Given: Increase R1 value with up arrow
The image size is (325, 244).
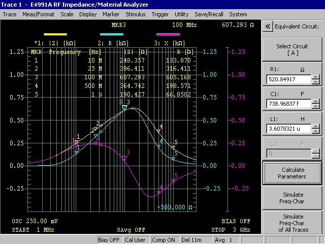Looking at the screenshot, I should pyautogui.click(x=316, y=77).
